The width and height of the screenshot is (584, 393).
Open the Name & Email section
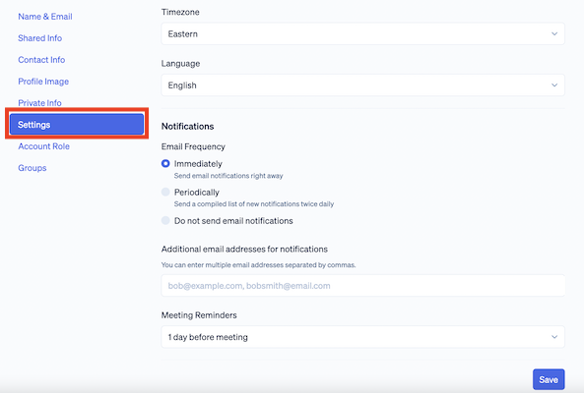(x=45, y=17)
